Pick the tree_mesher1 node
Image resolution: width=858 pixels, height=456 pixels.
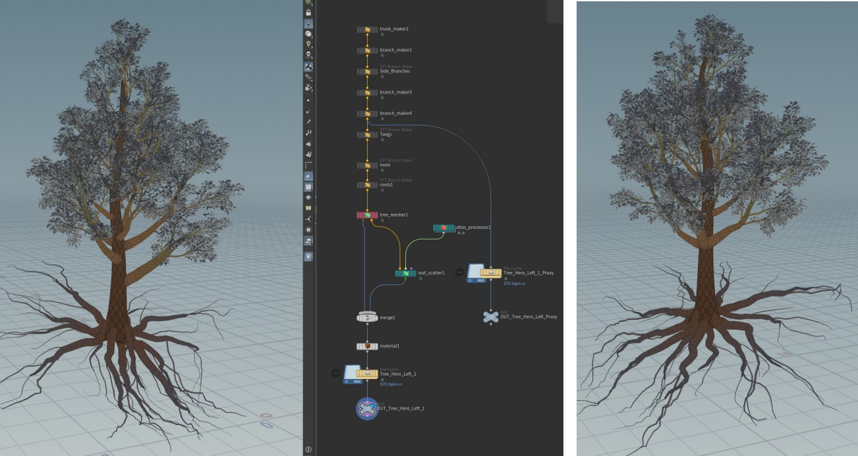pyautogui.click(x=367, y=215)
